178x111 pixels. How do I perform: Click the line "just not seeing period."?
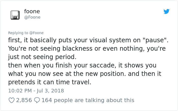coord(42,57)
